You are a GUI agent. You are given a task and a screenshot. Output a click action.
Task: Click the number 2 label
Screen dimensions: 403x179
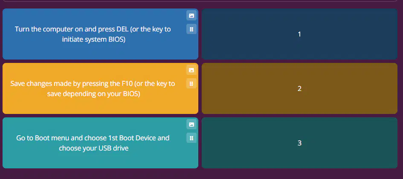[299, 88]
